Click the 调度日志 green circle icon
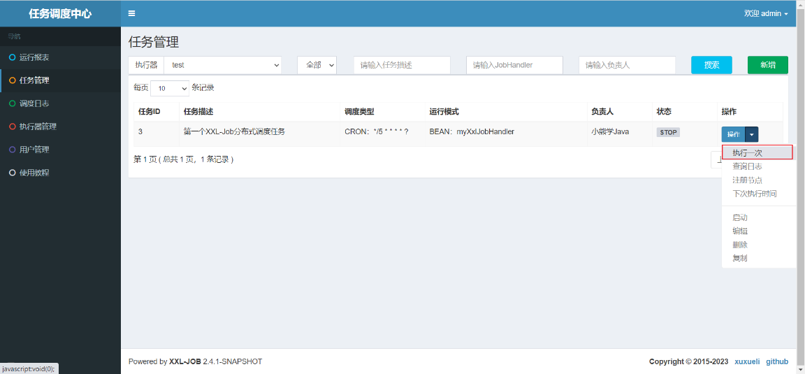Image resolution: width=805 pixels, height=374 pixels. coord(13,103)
